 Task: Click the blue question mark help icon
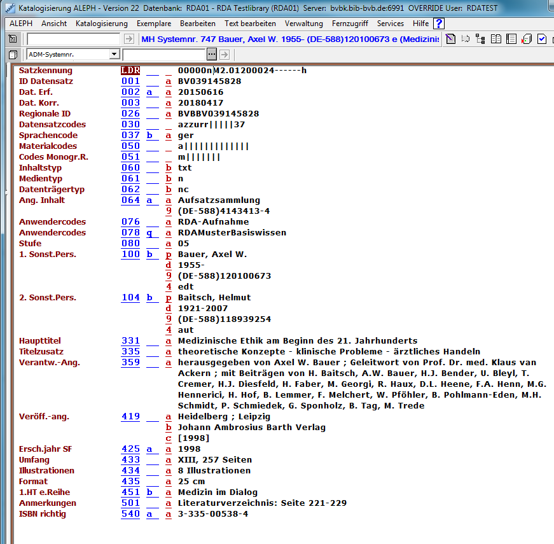tap(439, 24)
